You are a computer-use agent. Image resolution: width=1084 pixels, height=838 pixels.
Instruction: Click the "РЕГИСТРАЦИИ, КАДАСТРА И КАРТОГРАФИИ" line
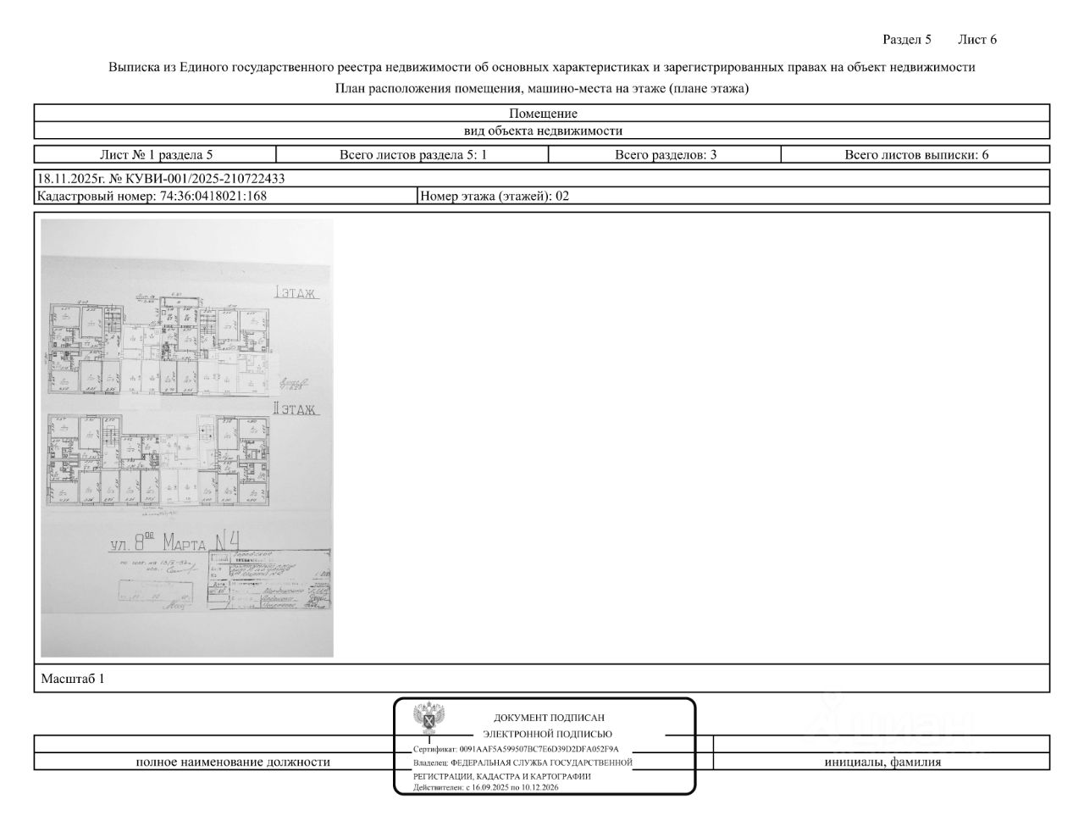(502, 775)
